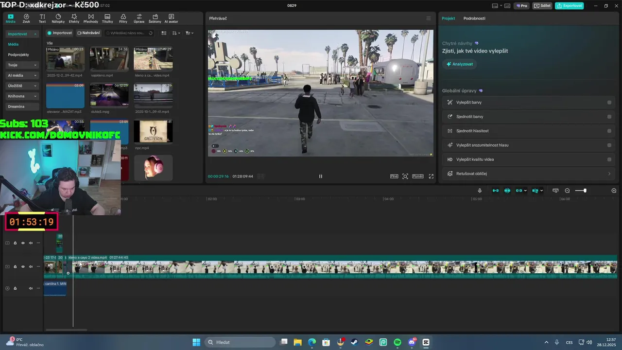Enable the Vylepšit barvy checkbox
This screenshot has width=622, height=350.
(x=609, y=103)
